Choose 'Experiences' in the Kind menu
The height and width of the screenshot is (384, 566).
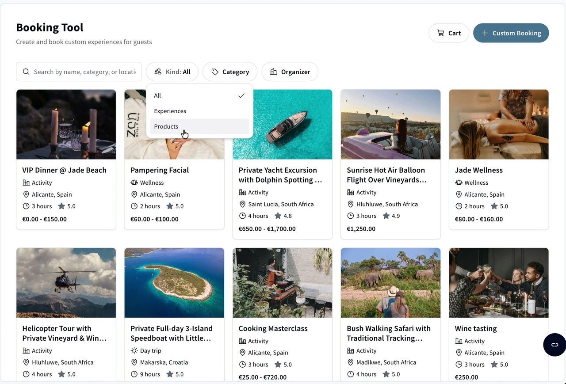pos(199,111)
